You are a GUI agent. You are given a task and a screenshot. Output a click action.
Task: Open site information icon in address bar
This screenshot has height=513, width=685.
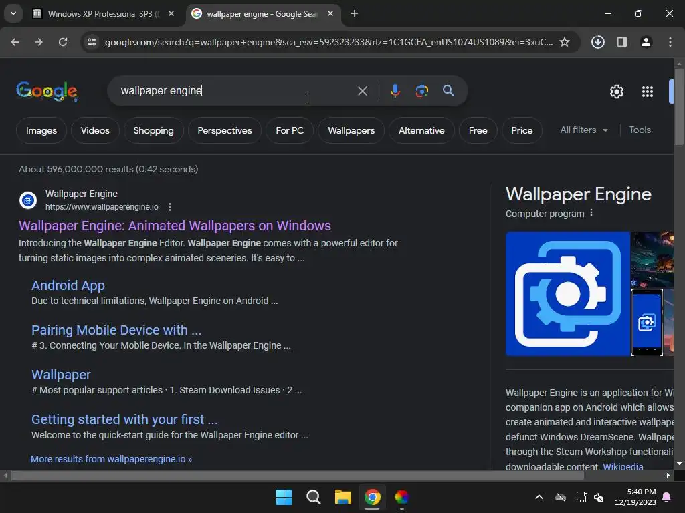click(x=91, y=42)
